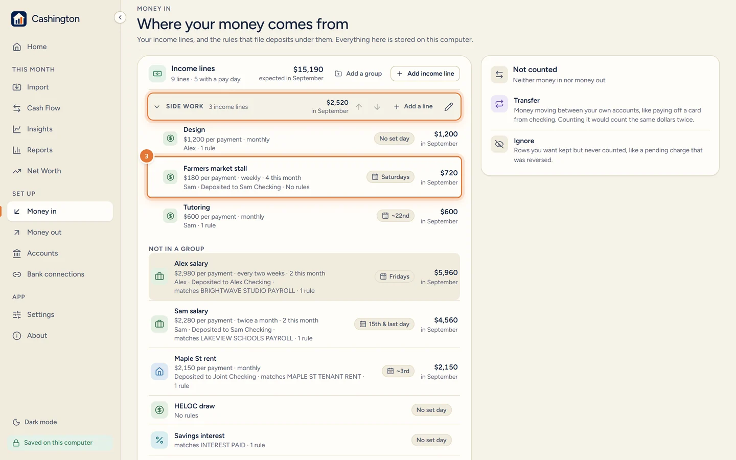Move the Side Work group up
The height and width of the screenshot is (460, 736).
(359, 107)
